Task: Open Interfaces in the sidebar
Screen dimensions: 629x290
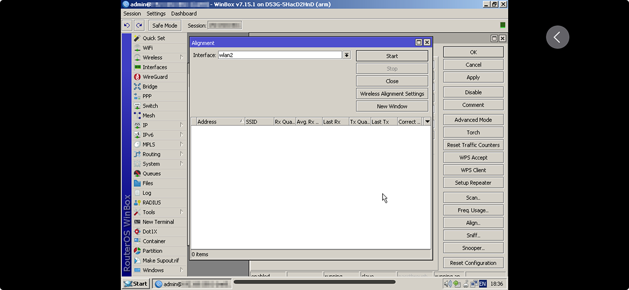Action: pos(155,67)
